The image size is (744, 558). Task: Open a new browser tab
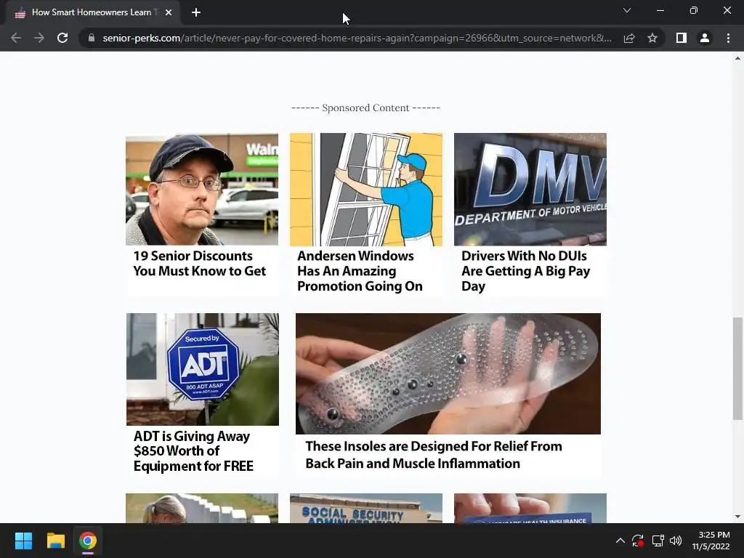click(x=196, y=12)
